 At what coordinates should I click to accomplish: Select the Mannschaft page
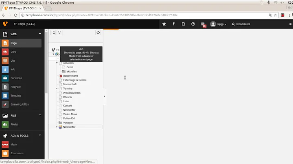tap(70, 84)
